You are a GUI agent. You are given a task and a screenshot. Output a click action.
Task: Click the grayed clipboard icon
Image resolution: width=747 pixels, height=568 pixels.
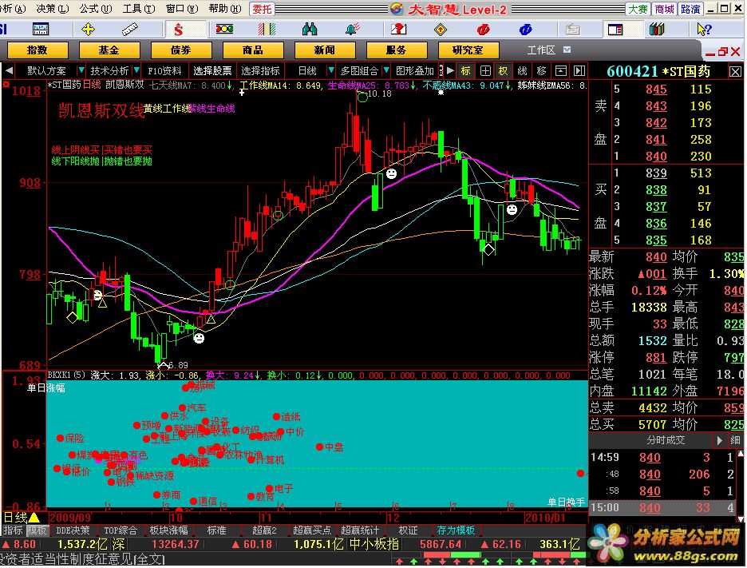(573, 30)
